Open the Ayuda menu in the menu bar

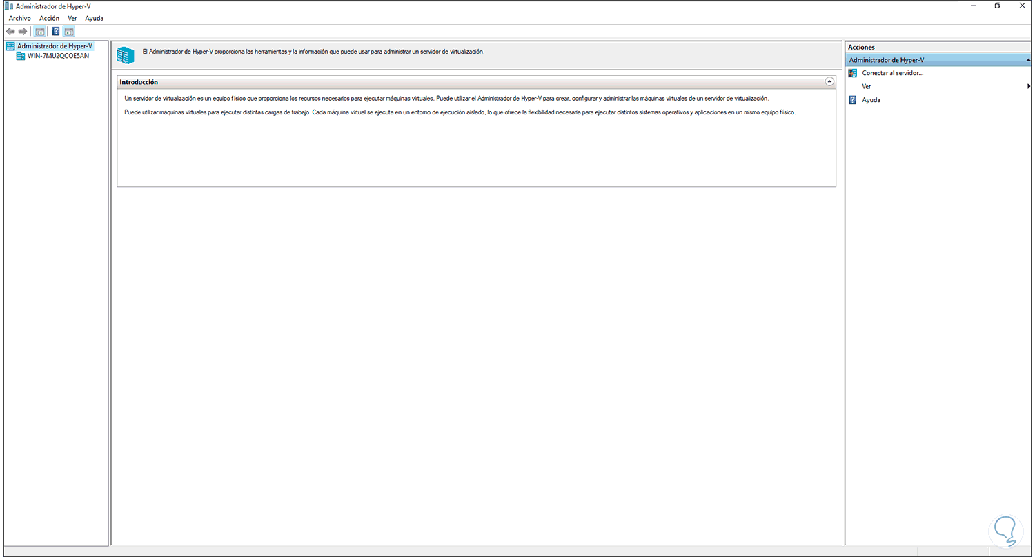tap(94, 18)
